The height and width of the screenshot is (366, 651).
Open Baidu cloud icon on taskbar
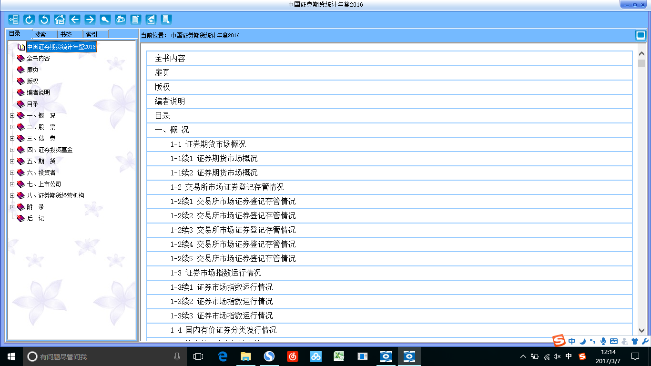pyautogui.click(x=316, y=356)
